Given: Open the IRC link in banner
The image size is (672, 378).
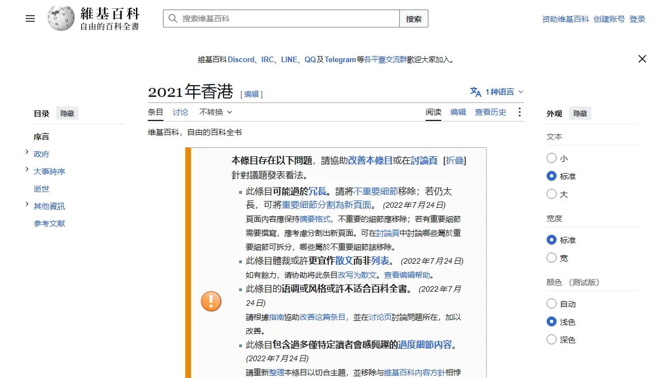Looking at the screenshot, I should coord(268,59).
